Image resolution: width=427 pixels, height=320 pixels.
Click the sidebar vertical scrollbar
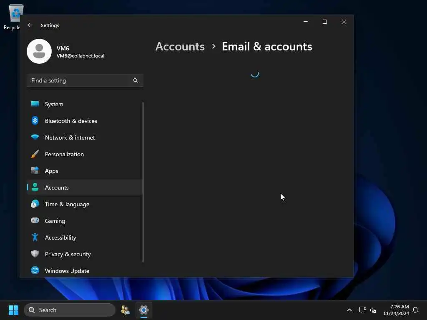(143, 182)
